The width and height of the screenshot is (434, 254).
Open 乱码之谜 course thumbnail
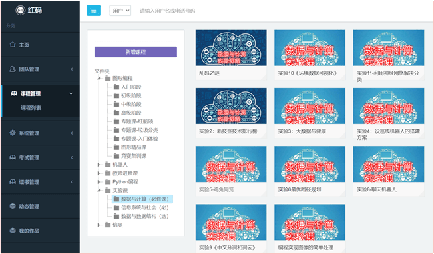coord(231,48)
